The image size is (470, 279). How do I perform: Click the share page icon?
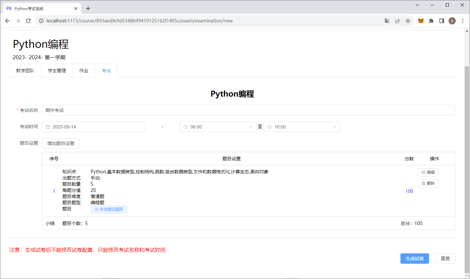tap(398, 21)
